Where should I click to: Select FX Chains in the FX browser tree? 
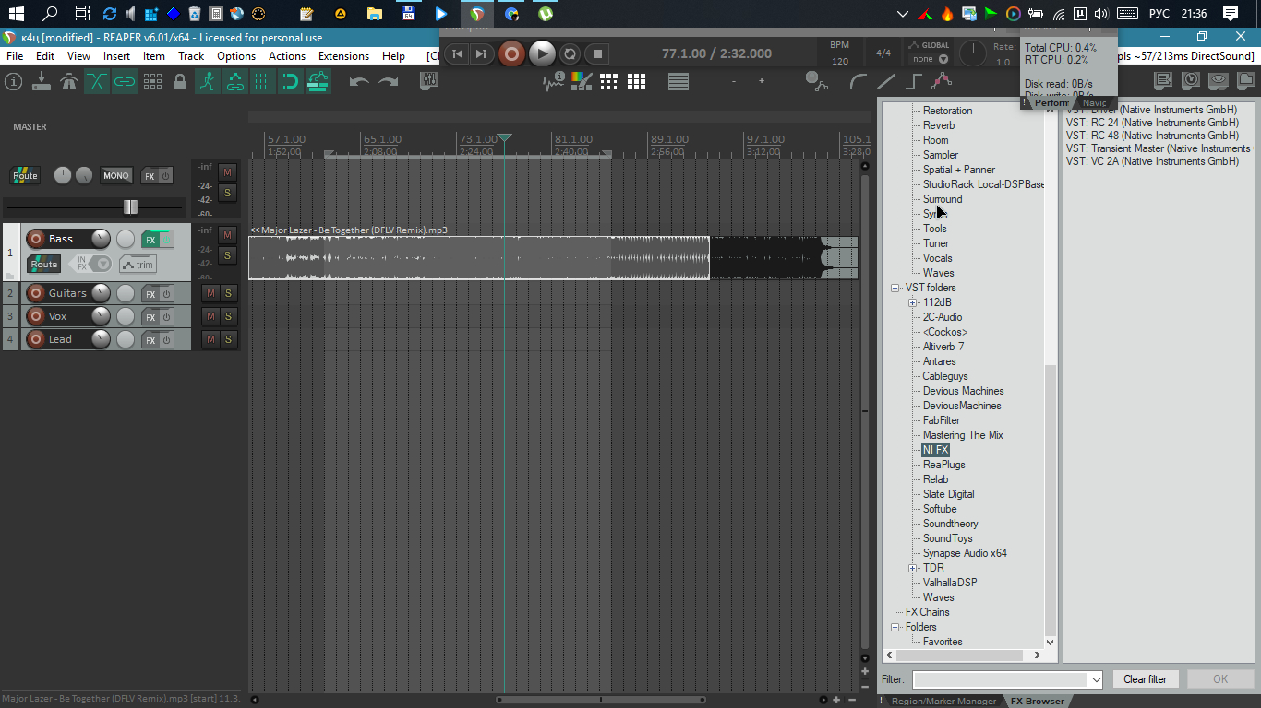coord(927,612)
